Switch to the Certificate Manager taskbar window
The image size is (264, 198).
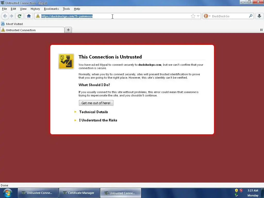tap(79, 193)
